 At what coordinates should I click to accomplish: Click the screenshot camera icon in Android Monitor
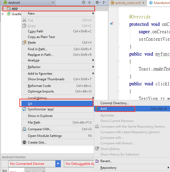coord(5,171)
